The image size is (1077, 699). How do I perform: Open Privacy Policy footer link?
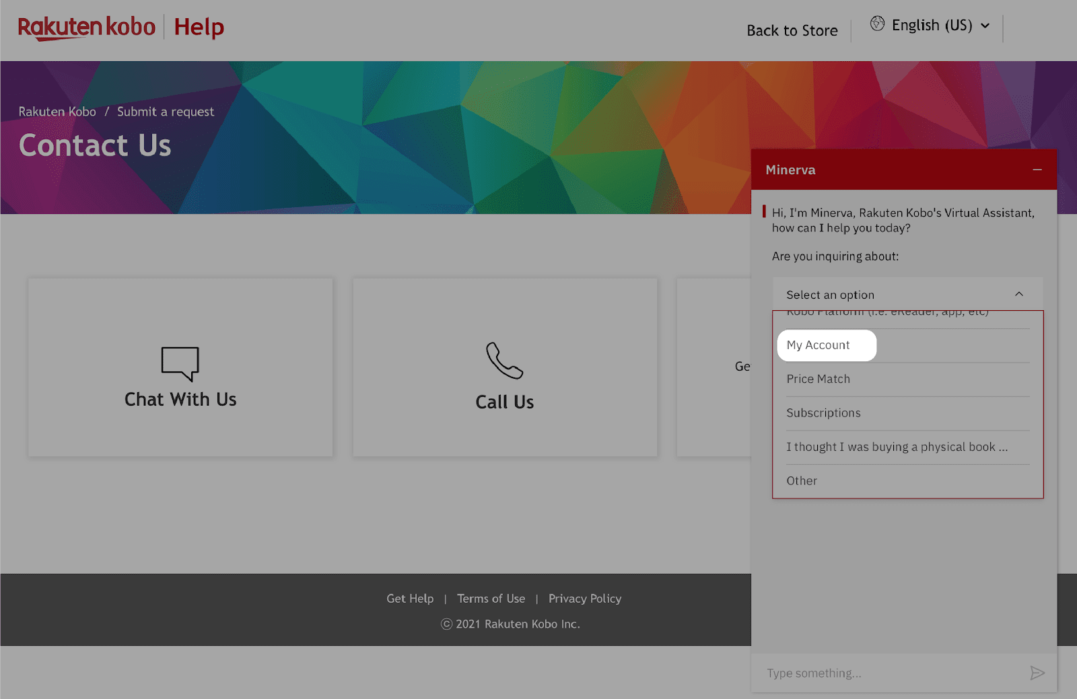584,599
